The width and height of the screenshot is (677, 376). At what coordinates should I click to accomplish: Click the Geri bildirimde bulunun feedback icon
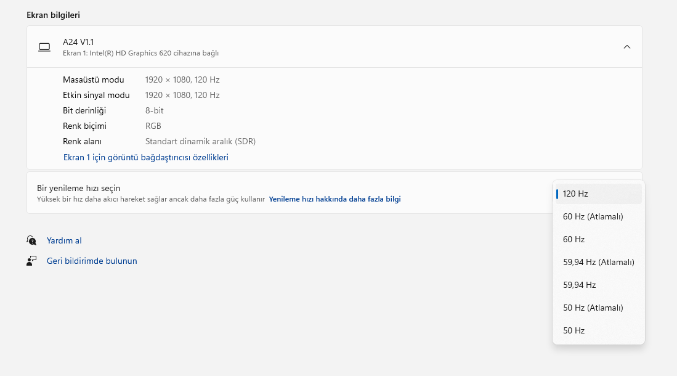(31, 261)
